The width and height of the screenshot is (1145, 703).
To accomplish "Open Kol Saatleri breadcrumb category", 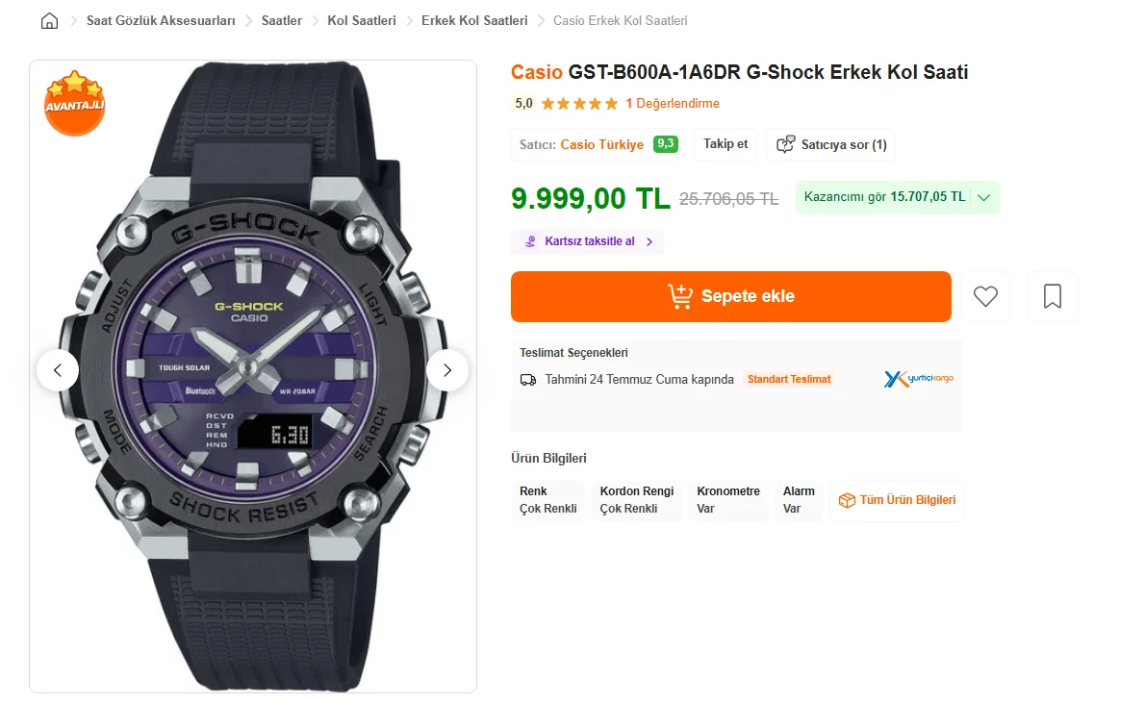I will point(362,20).
